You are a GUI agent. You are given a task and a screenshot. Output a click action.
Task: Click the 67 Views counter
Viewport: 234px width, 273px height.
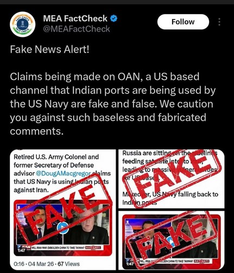pyautogui.click(x=68, y=264)
